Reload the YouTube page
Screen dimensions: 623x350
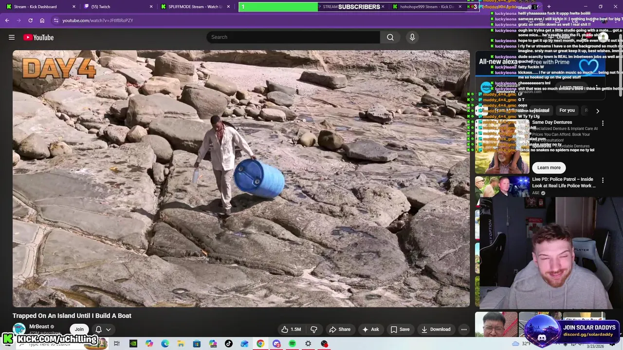point(30,20)
